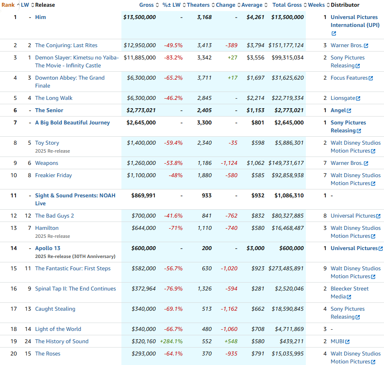
Task: Click external link icon in The Roses row
Action: pos(373,362)
